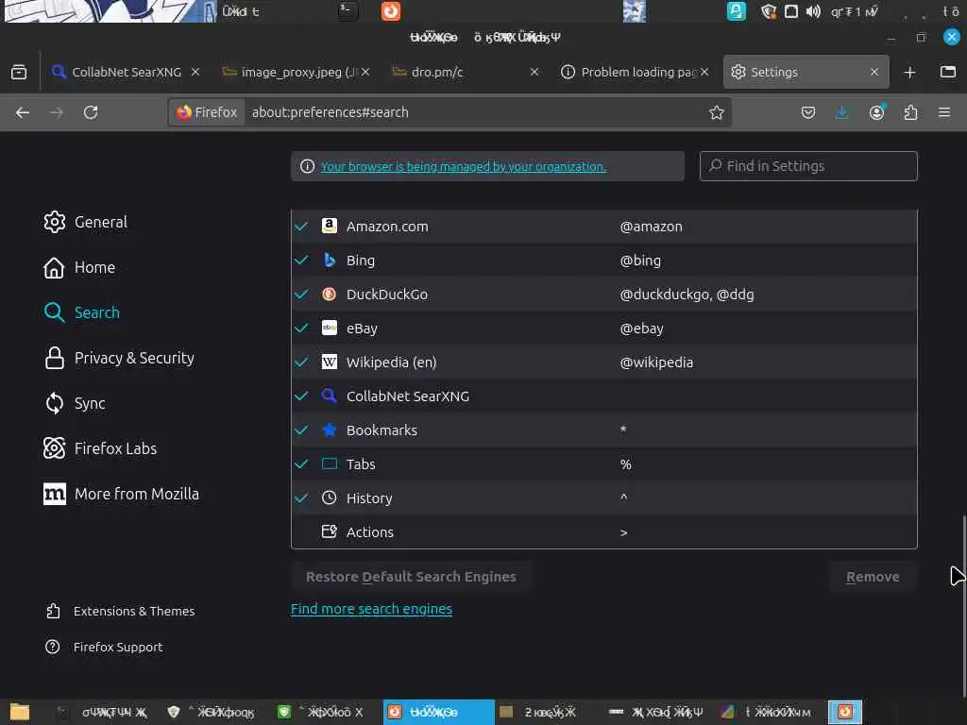967x725 pixels.
Task: Click the info icon in managed browser notice
Action: (x=307, y=166)
